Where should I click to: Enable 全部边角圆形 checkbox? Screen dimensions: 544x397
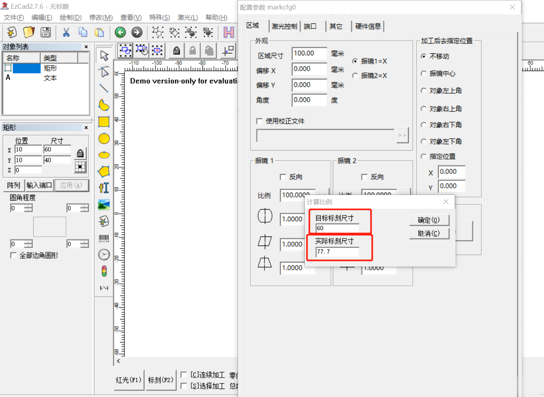pyautogui.click(x=13, y=256)
